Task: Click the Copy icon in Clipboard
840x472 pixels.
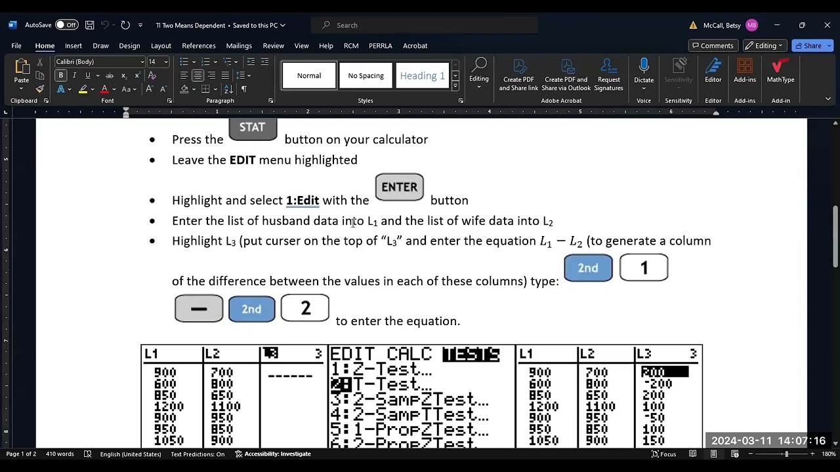Action: click(39, 75)
